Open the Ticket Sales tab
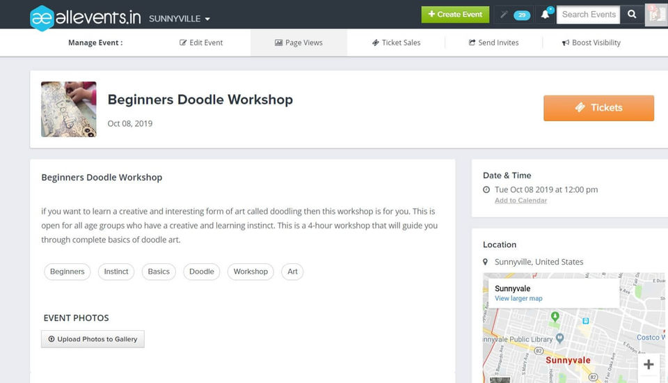668x383 pixels. (396, 42)
